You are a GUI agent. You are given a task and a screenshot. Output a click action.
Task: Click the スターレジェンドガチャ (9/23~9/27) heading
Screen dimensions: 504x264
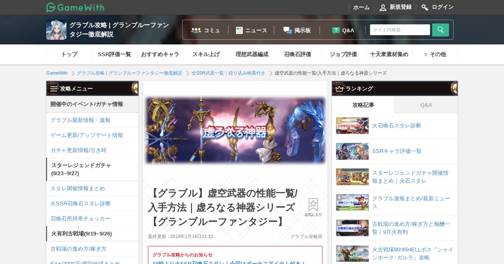(x=92, y=169)
